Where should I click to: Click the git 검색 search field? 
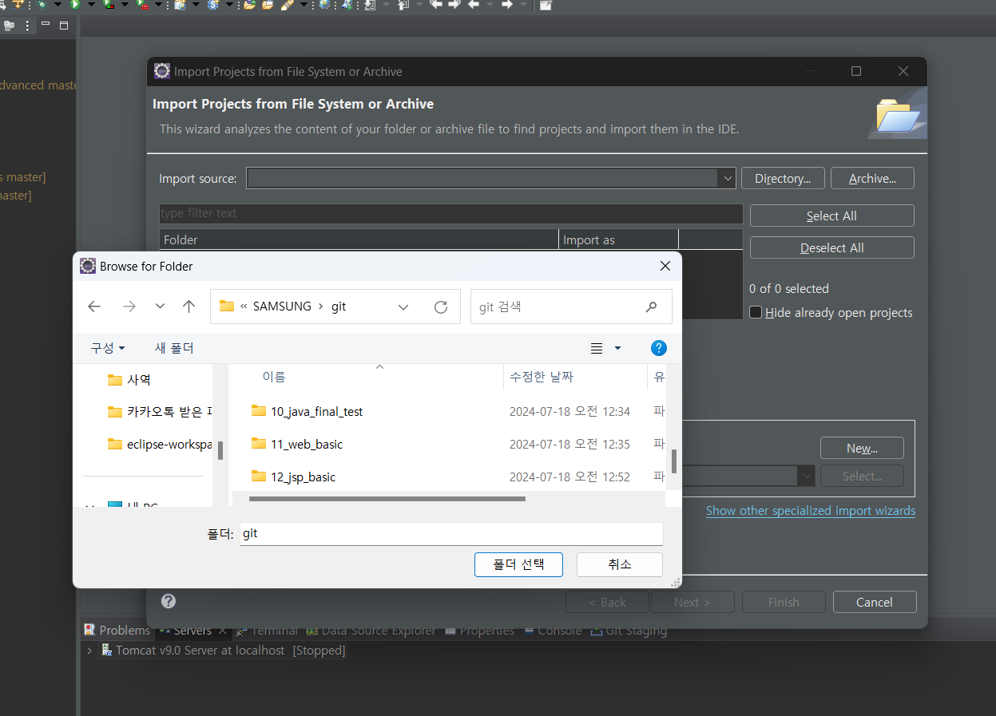[x=571, y=307]
